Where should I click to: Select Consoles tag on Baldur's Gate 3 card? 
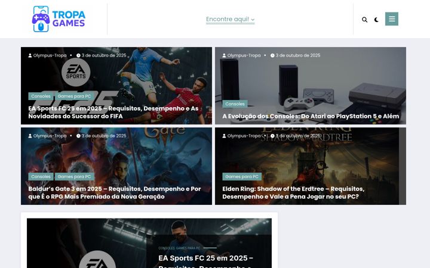pyautogui.click(x=41, y=177)
